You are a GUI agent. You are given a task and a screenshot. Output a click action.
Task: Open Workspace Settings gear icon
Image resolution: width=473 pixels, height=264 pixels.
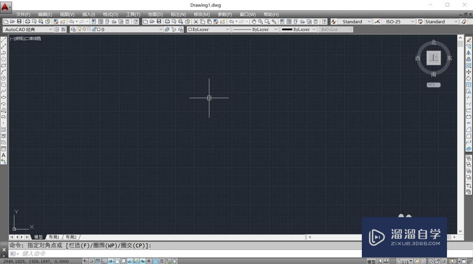click(x=56, y=29)
